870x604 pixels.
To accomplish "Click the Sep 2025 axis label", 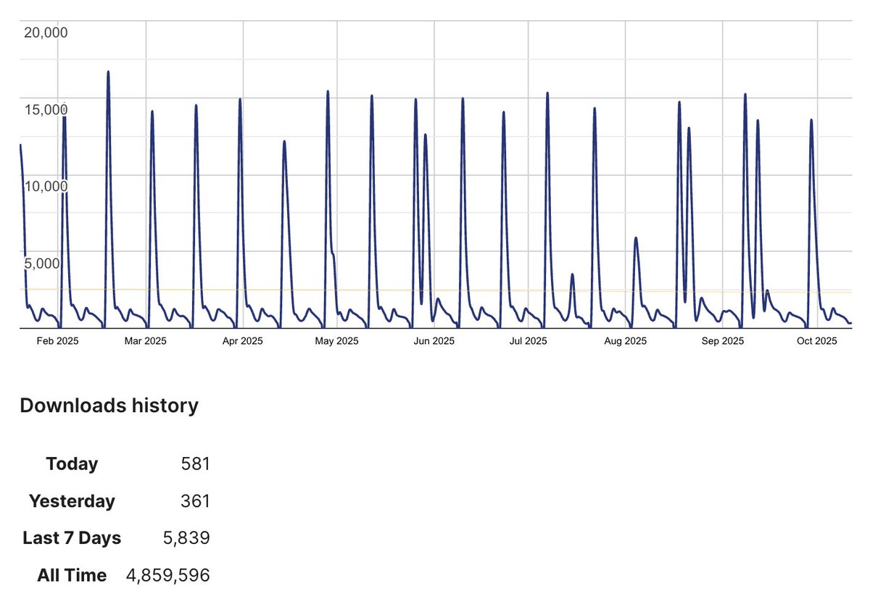I will pyautogui.click(x=724, y=340).
